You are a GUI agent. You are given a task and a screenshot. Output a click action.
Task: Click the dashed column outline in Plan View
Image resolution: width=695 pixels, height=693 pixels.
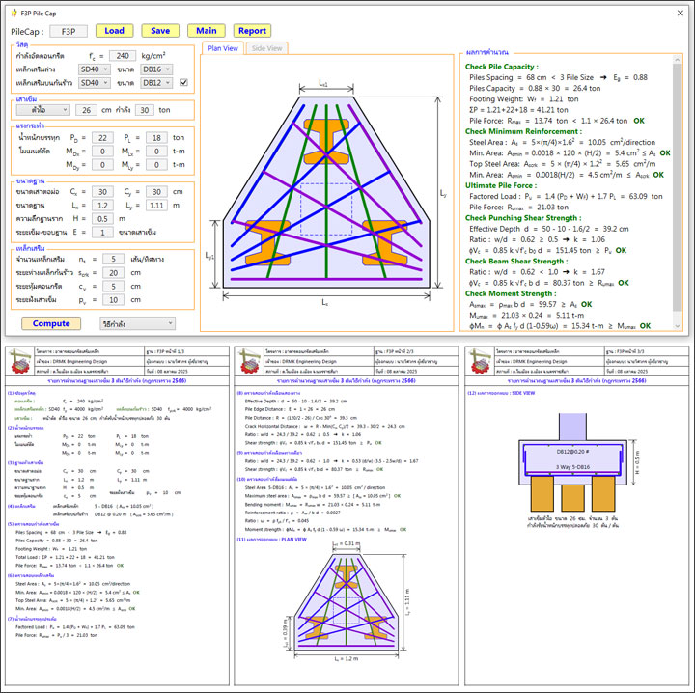(x=326, y=204)
